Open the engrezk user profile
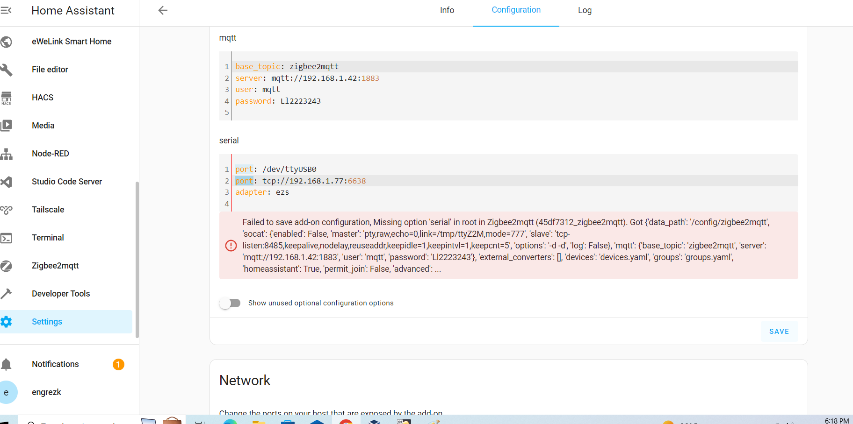The width and height of the screenshot is (853, 424). point(46,392)
